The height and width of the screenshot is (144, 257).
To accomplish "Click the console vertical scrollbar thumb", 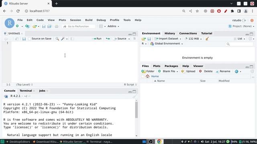I will point(137,110).
